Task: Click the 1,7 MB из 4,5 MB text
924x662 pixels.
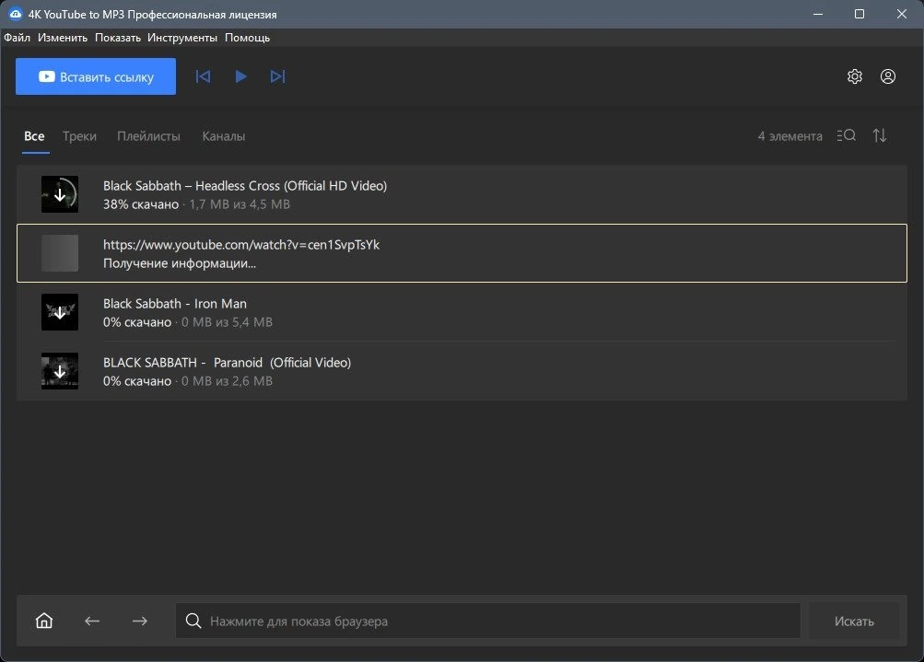Action: click(x=240, y=204)
